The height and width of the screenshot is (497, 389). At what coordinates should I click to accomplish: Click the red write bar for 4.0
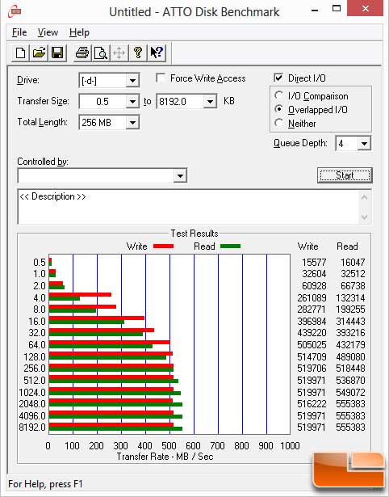pyautogui.click(x=80, y=295)
